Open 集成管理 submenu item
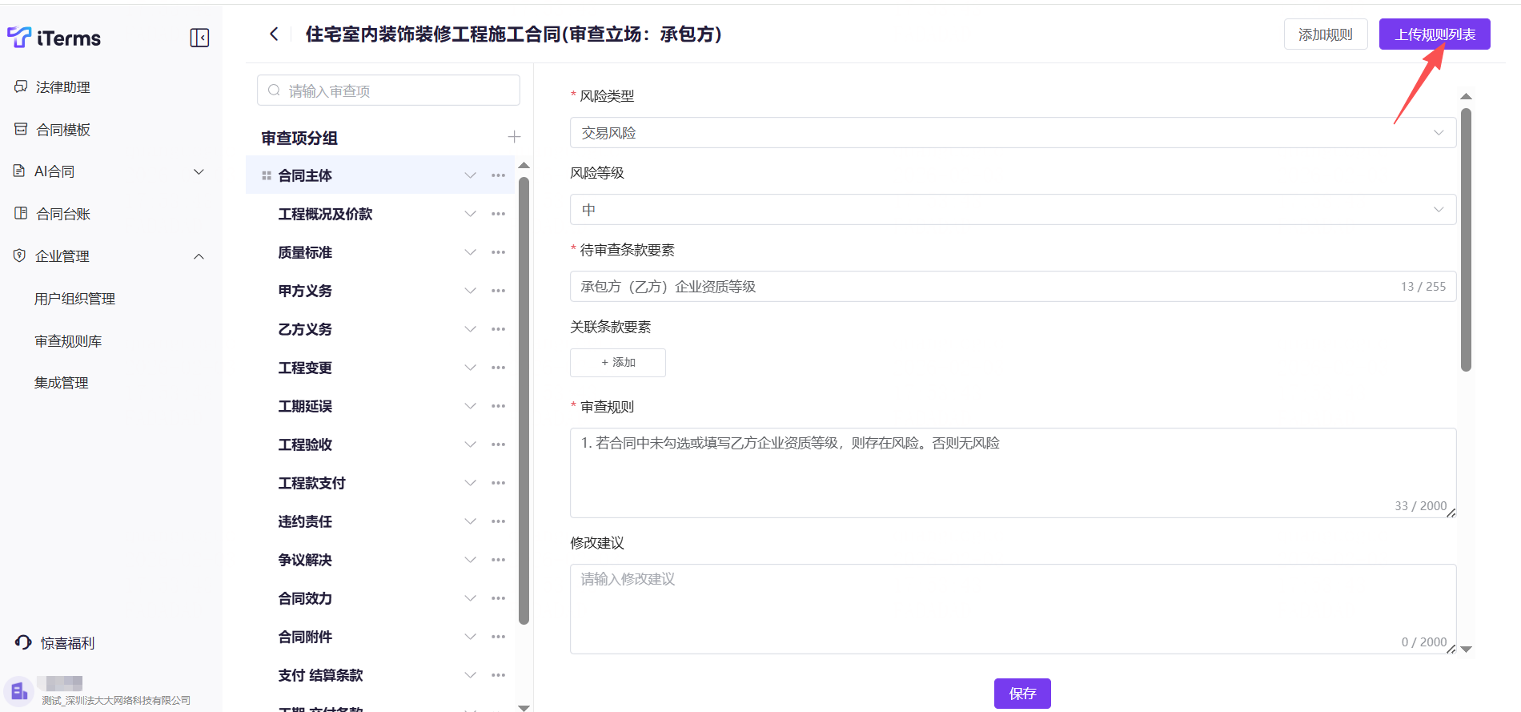 click(61, 383)
